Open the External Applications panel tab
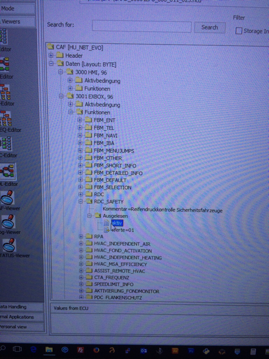The height and width of the screenshot is (359, 269). pos(21,317)
